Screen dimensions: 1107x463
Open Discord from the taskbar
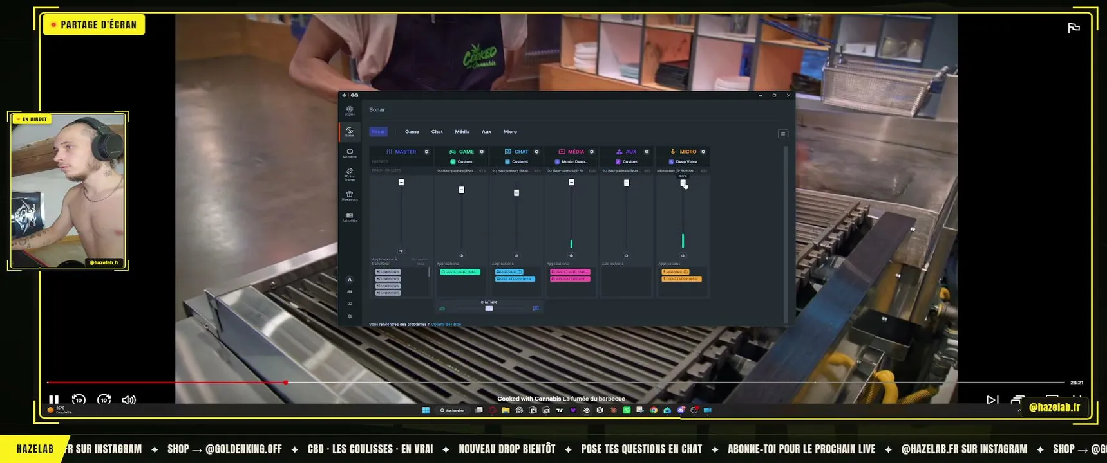(x=681, y=410)
